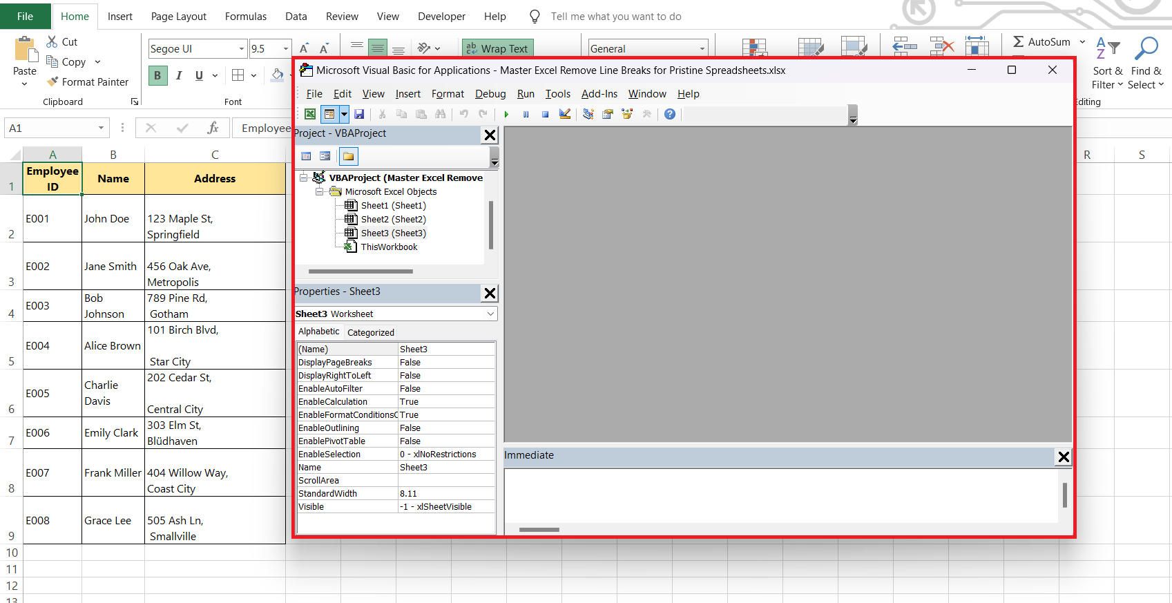Open the 9.5 font size dropdown
Viewport: 1172px width, 603px height.
(285, 48)
